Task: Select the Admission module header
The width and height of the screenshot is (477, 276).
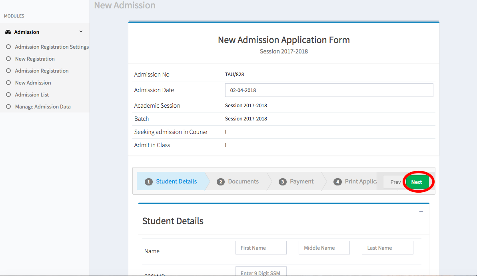Action: coord(45,32)
